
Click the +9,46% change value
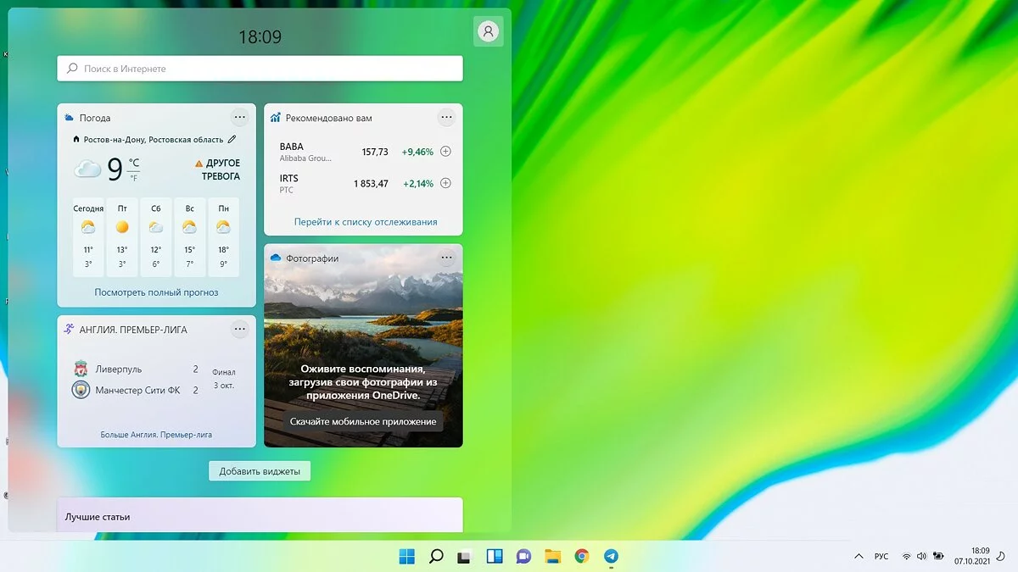[x=418, y=152]
